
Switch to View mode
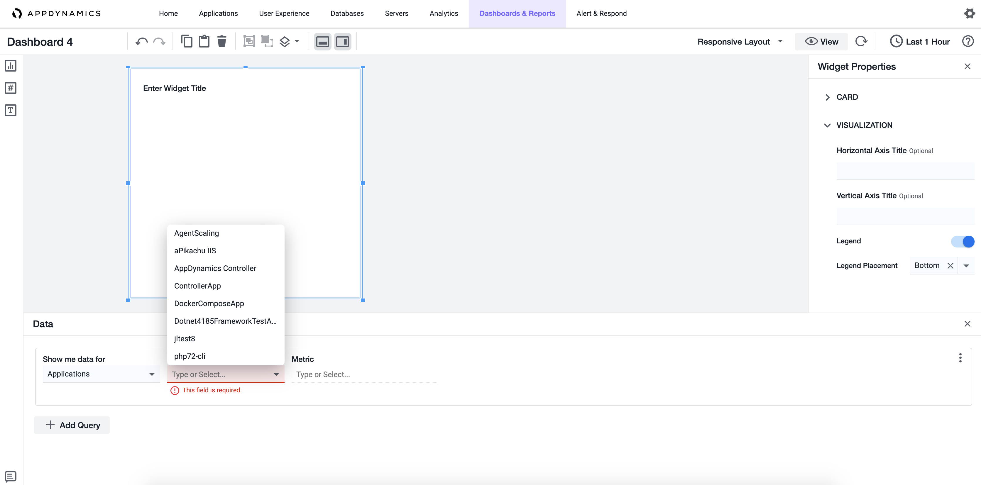(821, 42)
